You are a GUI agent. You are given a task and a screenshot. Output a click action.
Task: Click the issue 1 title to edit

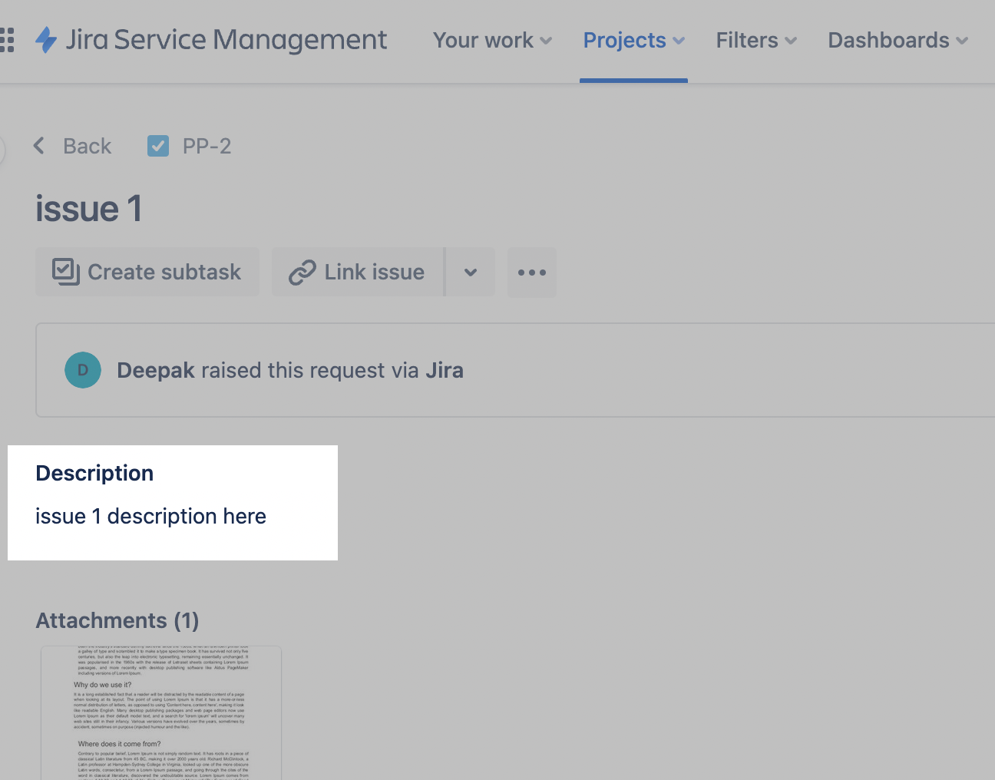pos(89,209)
